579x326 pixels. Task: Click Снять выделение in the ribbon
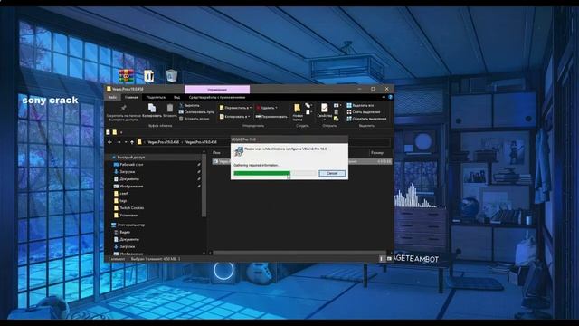click(x=363, y=112)
